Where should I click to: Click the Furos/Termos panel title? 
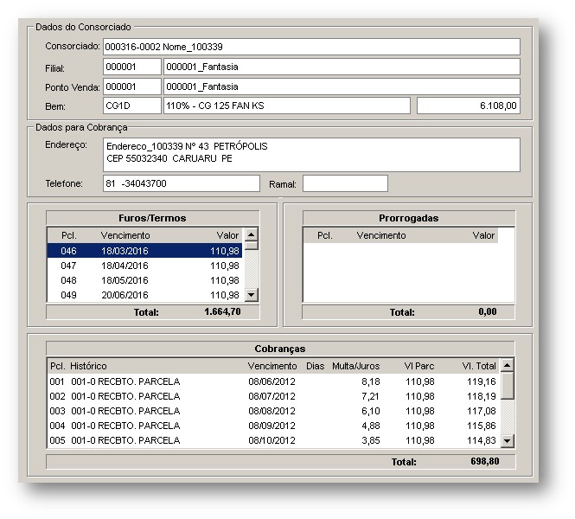[x=152, y=218]
